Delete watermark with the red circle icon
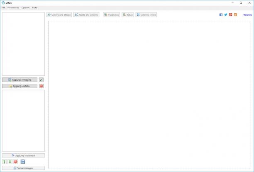Image resolution: width=254 pixels, height=172 pixels. (15, 162)
